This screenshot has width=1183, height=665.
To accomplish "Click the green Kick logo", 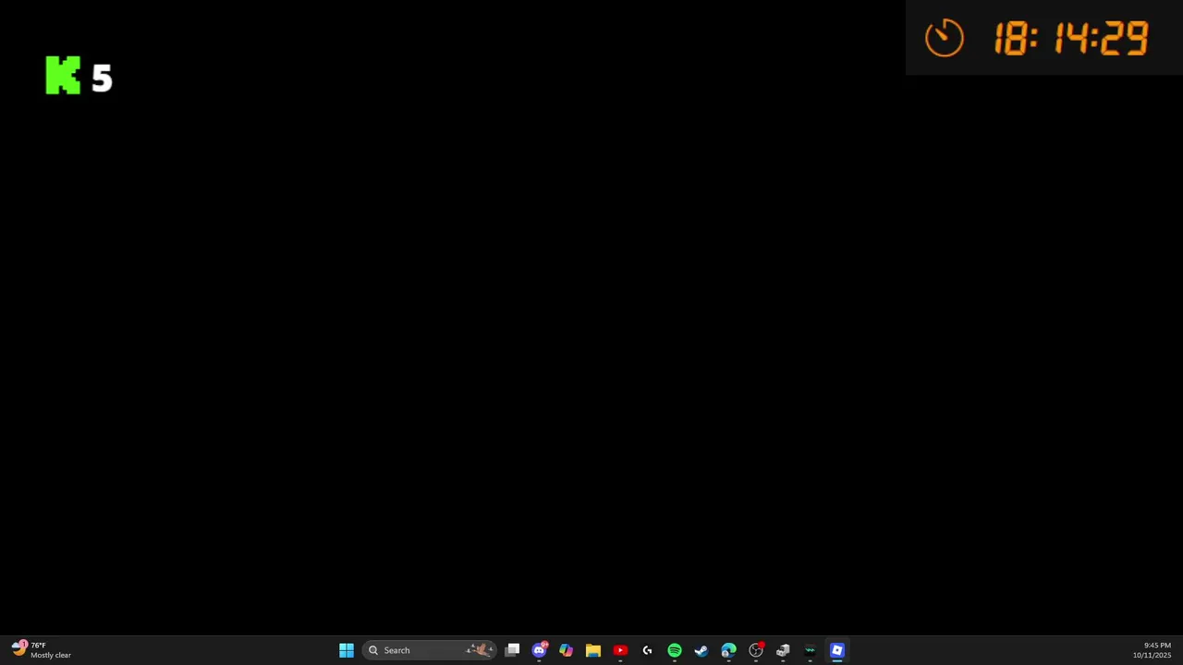I will pos(63,76).
